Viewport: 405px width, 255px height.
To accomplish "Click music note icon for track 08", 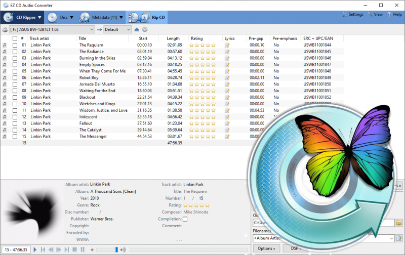I will click(x=5, y=91).
